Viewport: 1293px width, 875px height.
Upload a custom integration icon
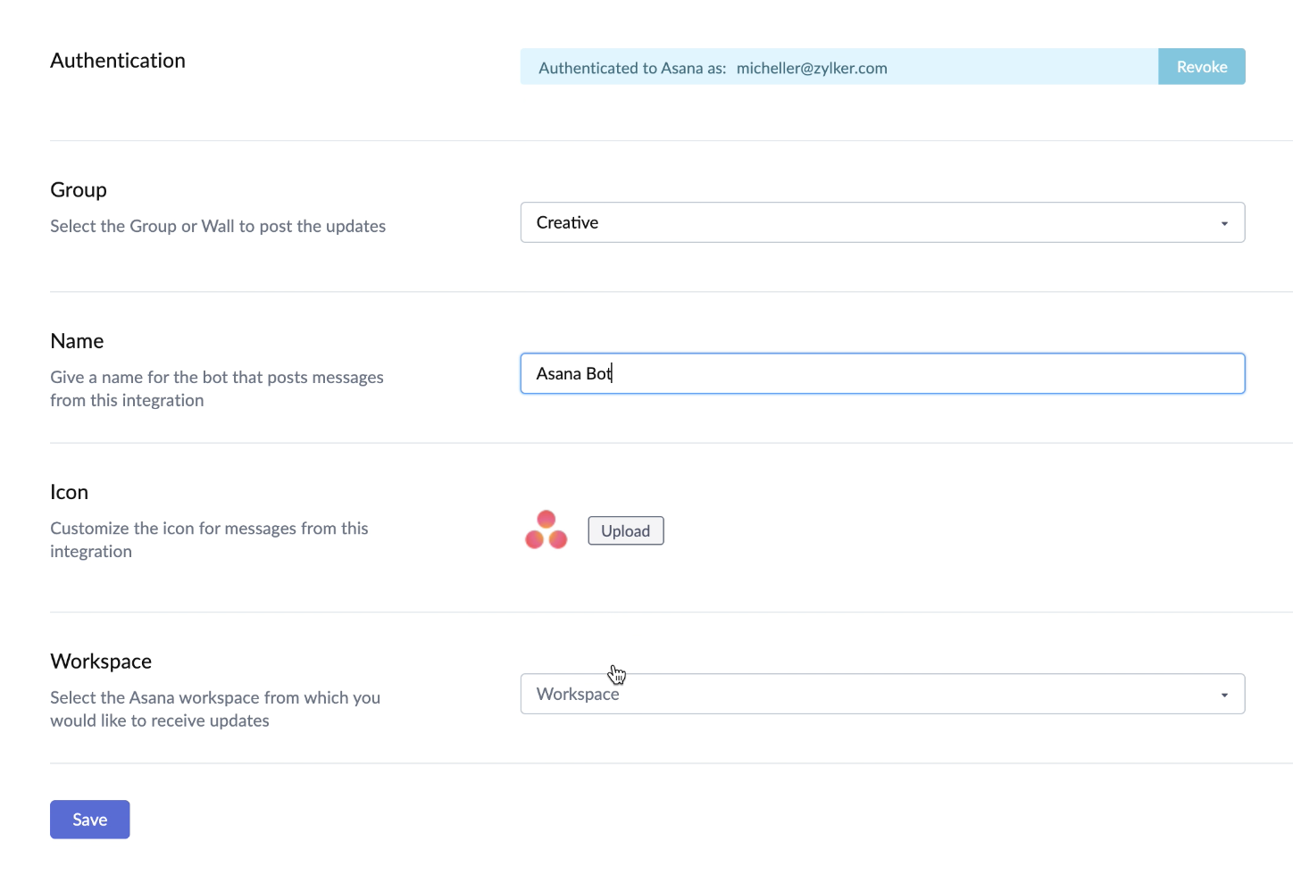(626, 530)
